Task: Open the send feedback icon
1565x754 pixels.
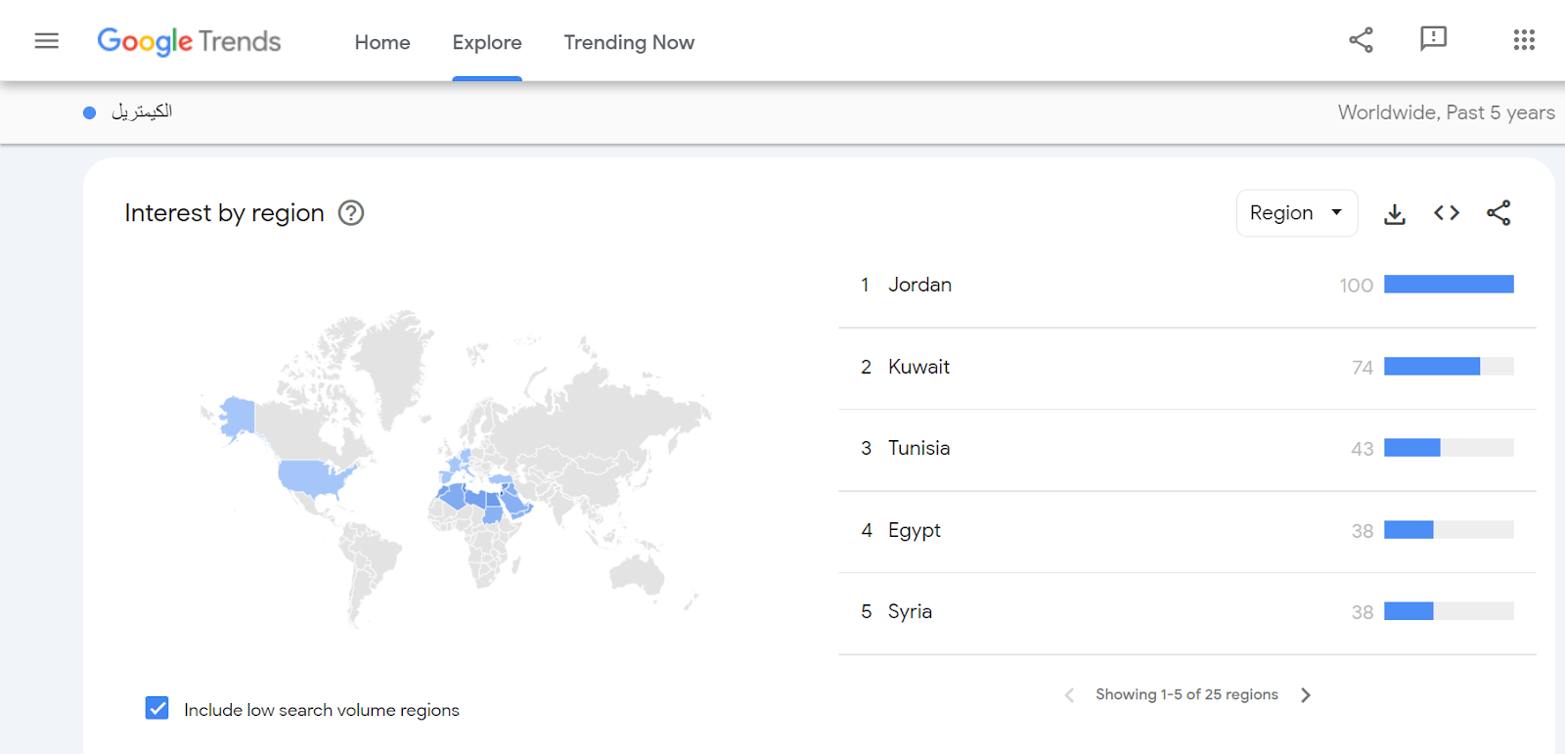Action: 1433,39
